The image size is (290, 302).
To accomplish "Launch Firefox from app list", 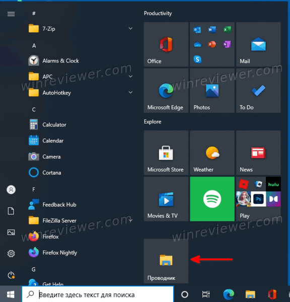I will [x=80, y=237].
